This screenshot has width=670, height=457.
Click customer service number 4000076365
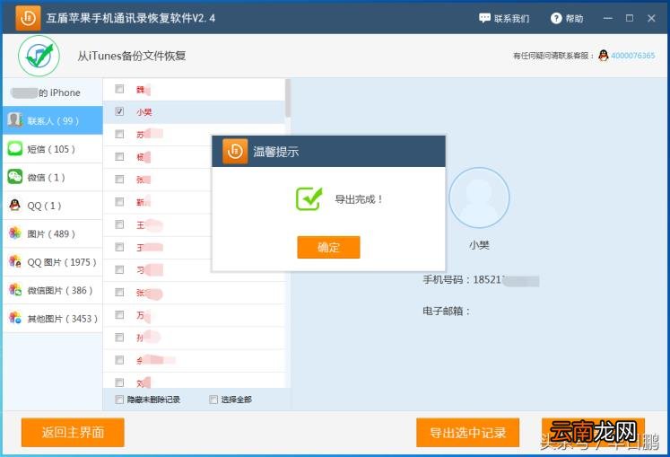(633, 55)
